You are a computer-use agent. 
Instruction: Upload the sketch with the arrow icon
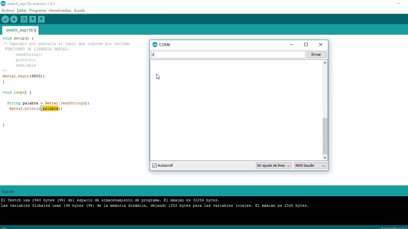tap(14, 19)
